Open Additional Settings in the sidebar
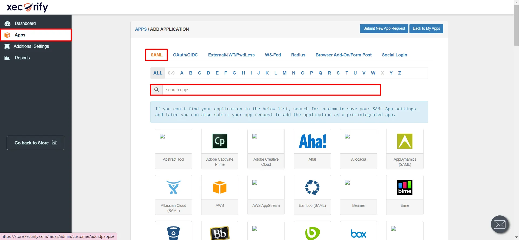The width and height of the screenshot is (519, 240). [x=36, y=46]
